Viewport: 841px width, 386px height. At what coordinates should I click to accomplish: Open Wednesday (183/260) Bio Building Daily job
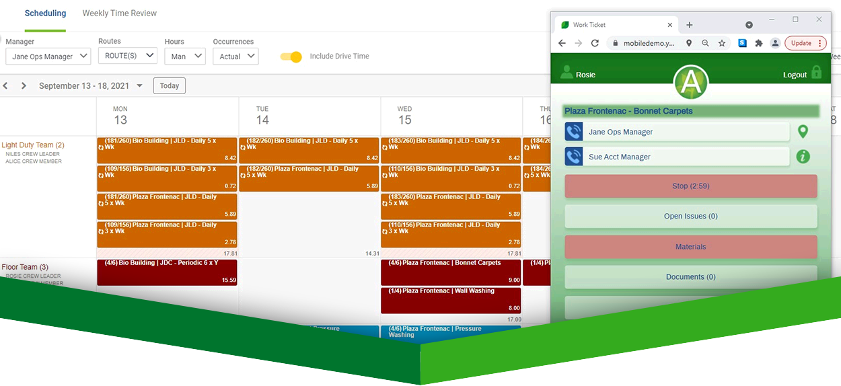451,150
